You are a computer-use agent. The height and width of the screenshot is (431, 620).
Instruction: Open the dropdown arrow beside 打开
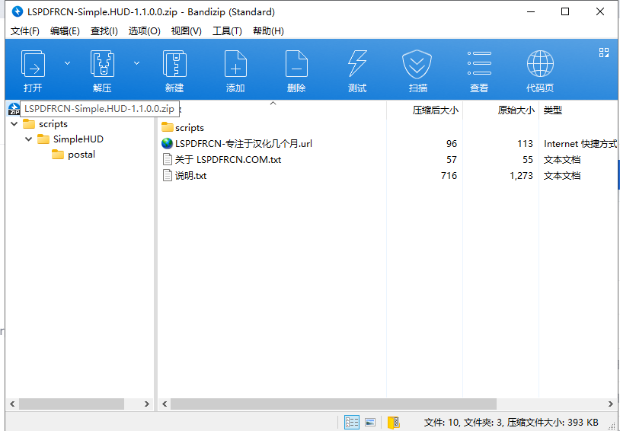[x=67, y=63]
